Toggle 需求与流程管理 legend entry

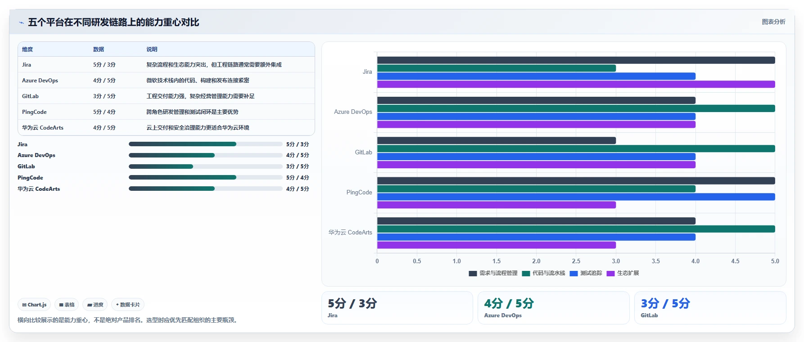click(x=493, y=273)
